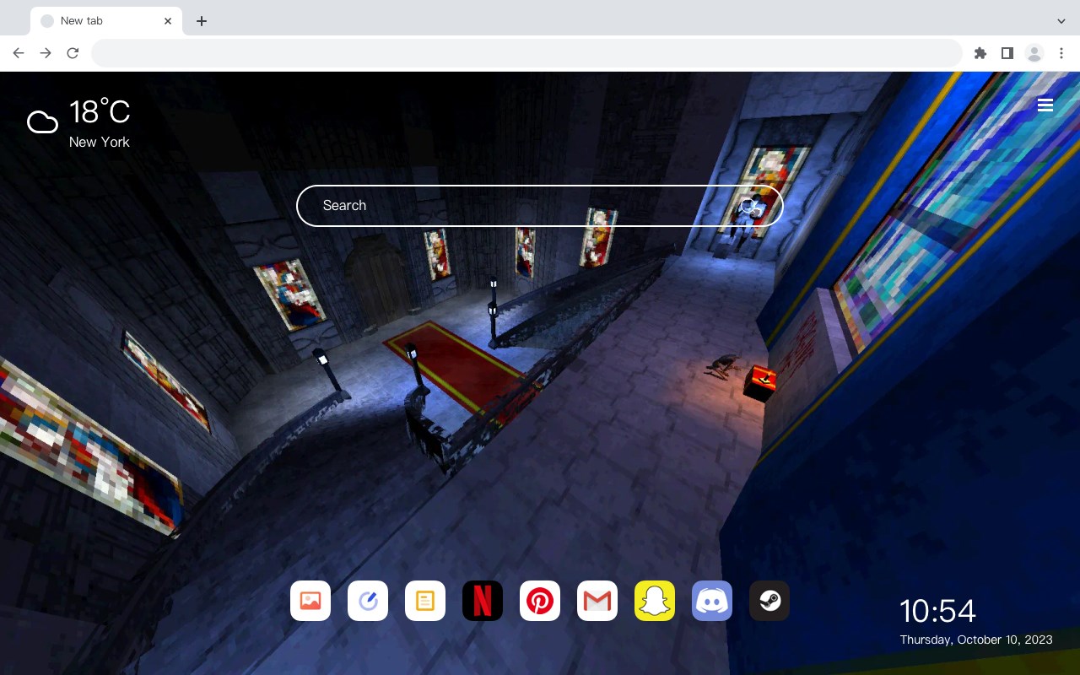
Task: Add a new browser tab
Action: pos(202,21)
